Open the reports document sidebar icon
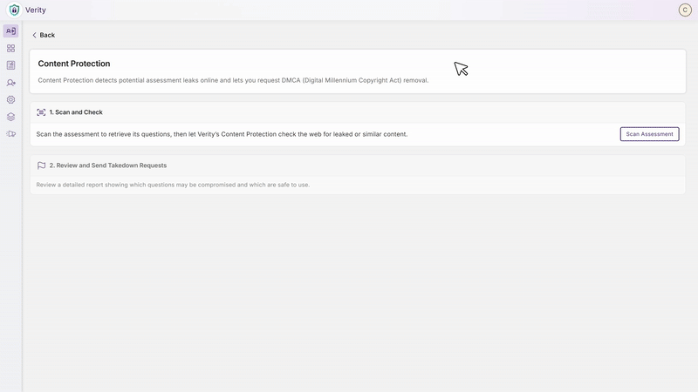The width and height of the screenshot is (698, 392). pos(10,65)
